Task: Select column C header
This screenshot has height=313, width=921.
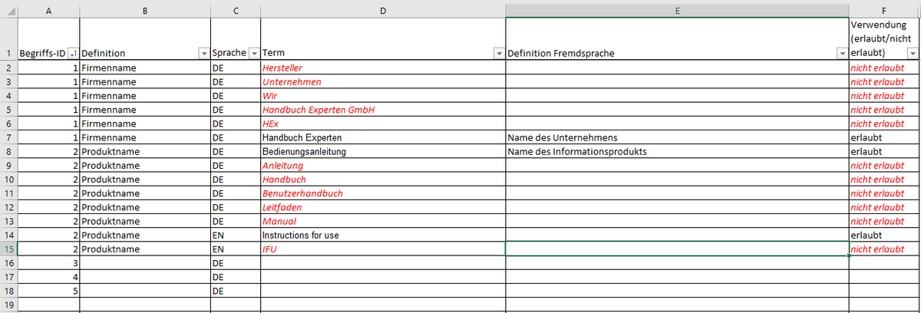Action: [x=236, y=9]
